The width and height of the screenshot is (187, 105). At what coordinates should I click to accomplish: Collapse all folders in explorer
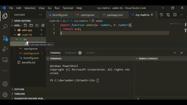point(43,25)
